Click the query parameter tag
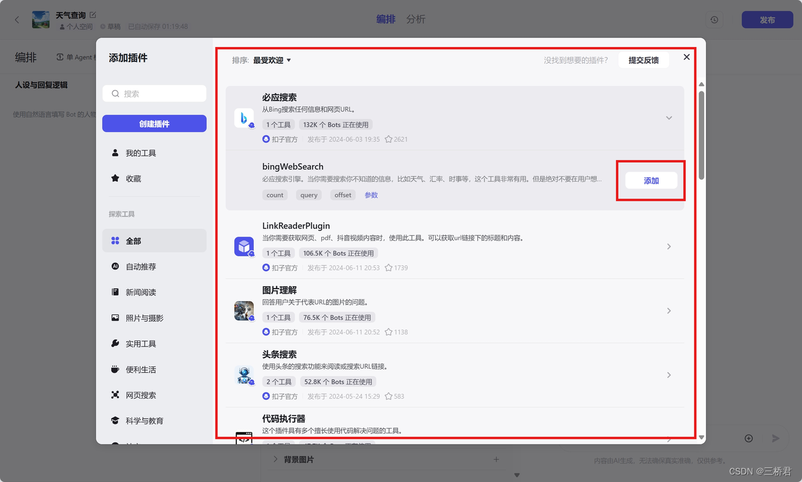Viewport: 802px width, 482px height. [309, 195]
